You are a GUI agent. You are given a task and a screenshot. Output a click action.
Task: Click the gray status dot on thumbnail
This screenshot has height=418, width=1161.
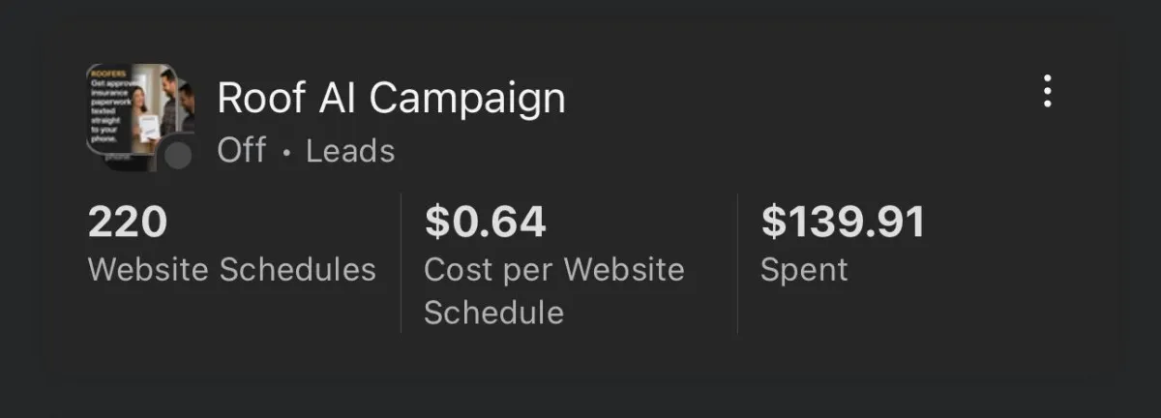click(177, 155)
